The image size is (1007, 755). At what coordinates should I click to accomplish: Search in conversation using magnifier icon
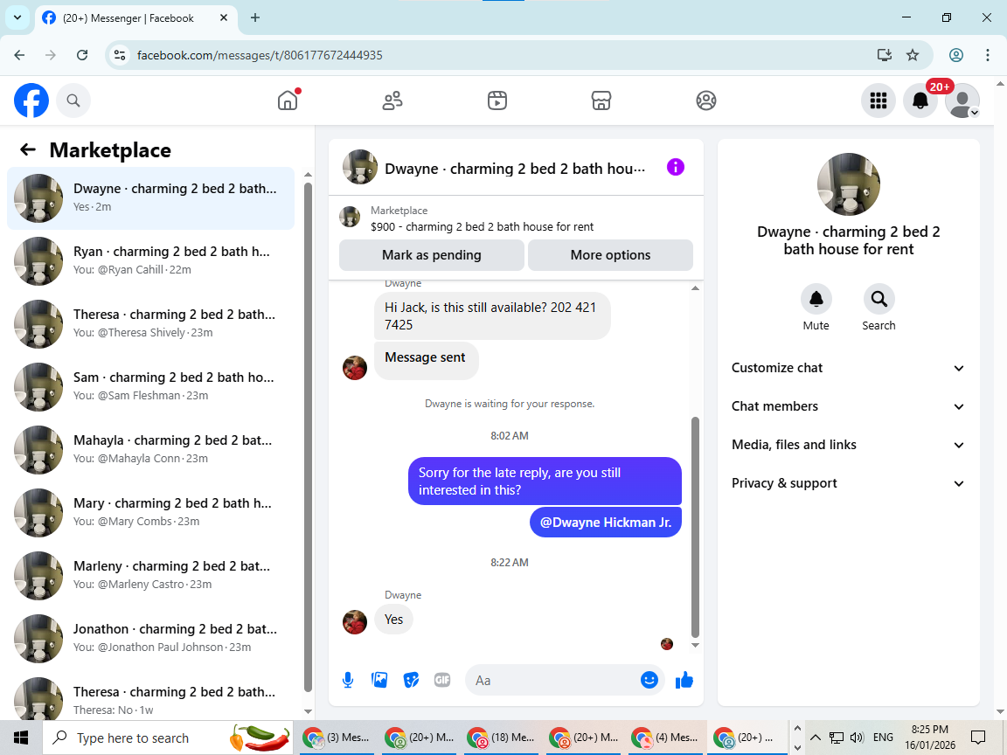(x=879, y=299)
